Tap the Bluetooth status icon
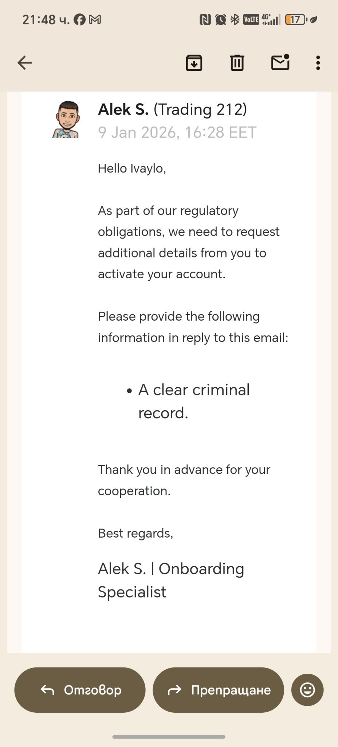 click(235, 20)
